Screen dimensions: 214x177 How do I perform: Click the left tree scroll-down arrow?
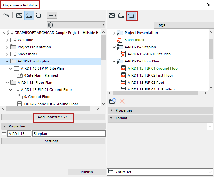click(x=104, y=104)
